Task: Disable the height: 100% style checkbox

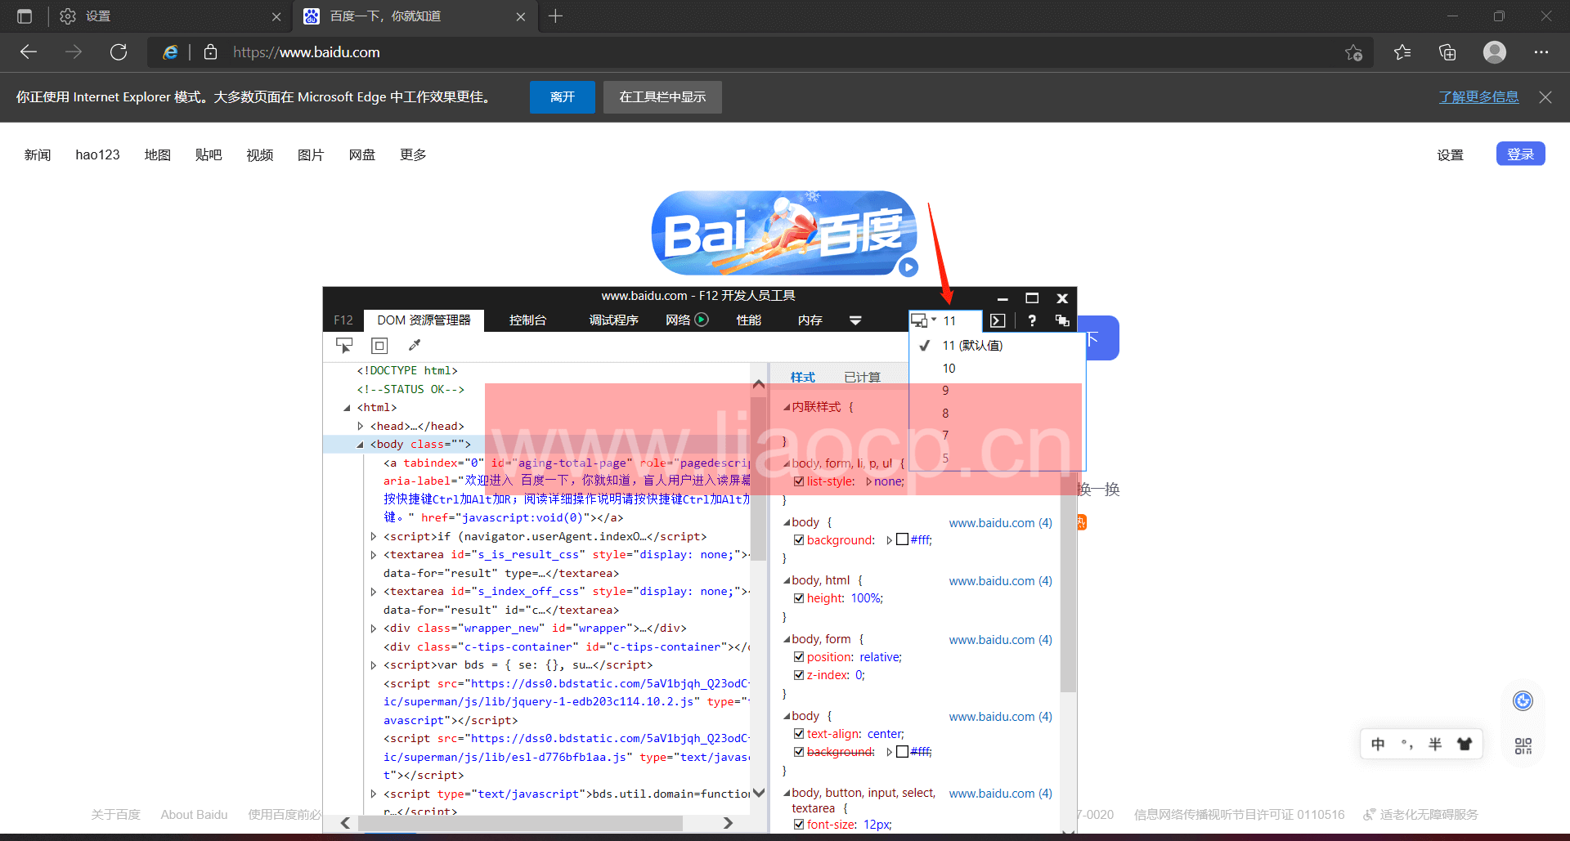Action: 799,598
